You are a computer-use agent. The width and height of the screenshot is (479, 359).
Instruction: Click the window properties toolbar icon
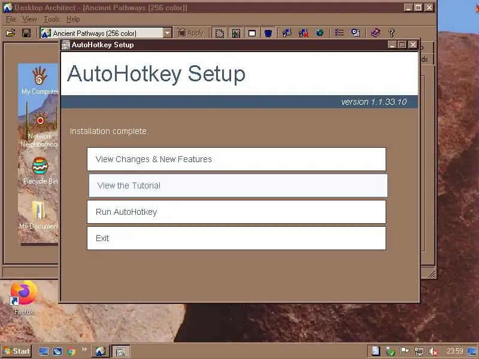[356, 33]
